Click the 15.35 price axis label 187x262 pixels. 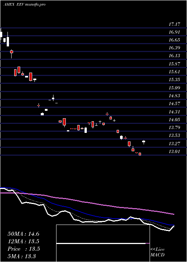click(175, 79)
